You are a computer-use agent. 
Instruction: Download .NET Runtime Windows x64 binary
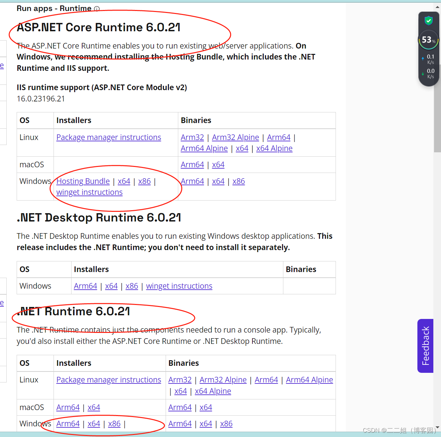pos(206,424)
